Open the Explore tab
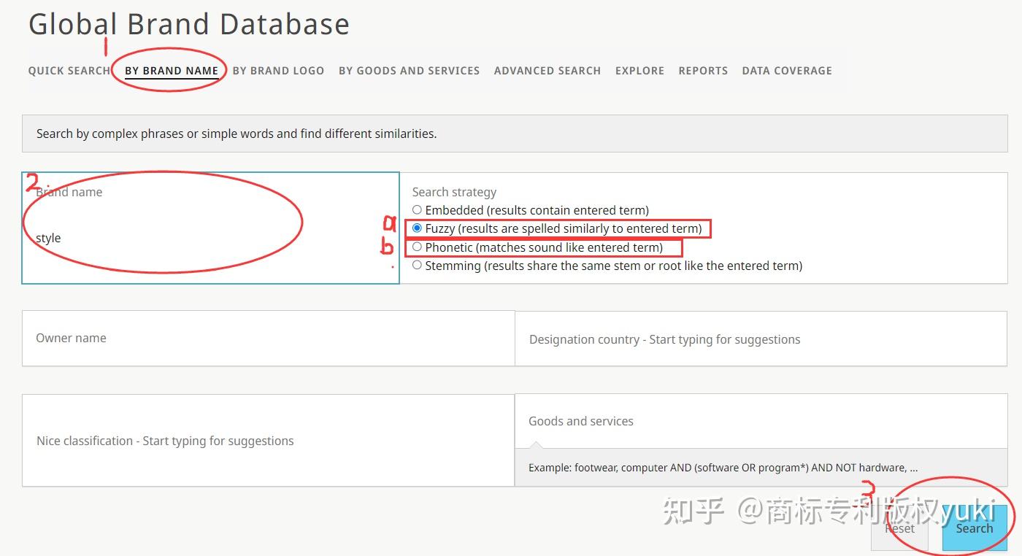1022x556 pixels. (x=639, y=70)
